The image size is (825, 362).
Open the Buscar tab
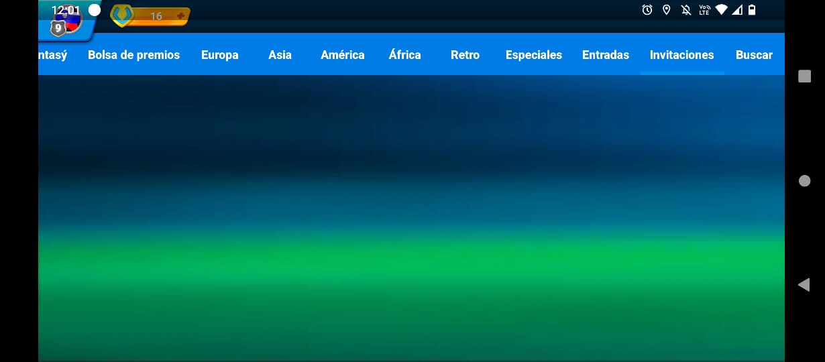[x=754, y=55]
